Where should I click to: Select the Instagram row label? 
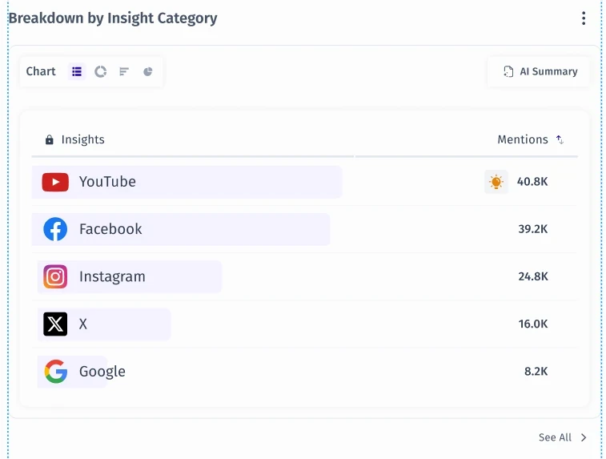(112, 276)
